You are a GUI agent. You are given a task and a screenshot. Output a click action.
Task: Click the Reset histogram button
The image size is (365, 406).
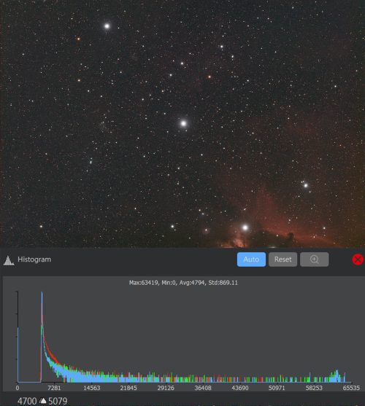(x=283, y=259)
